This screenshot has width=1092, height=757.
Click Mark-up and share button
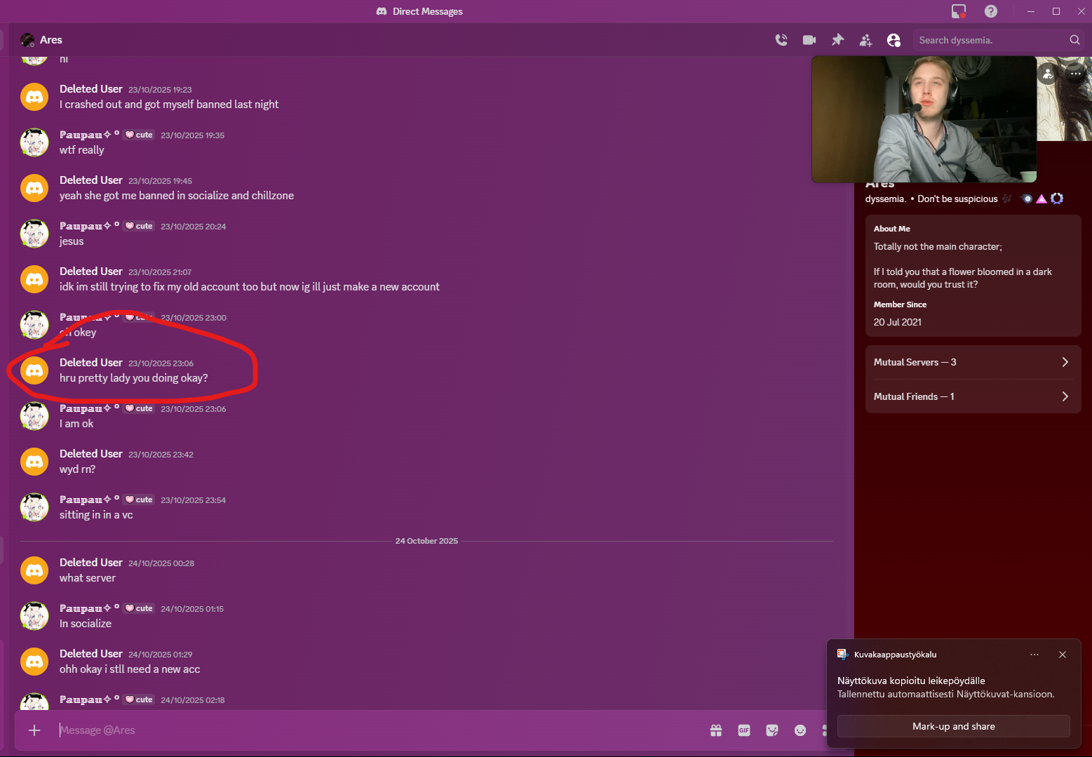953,726
